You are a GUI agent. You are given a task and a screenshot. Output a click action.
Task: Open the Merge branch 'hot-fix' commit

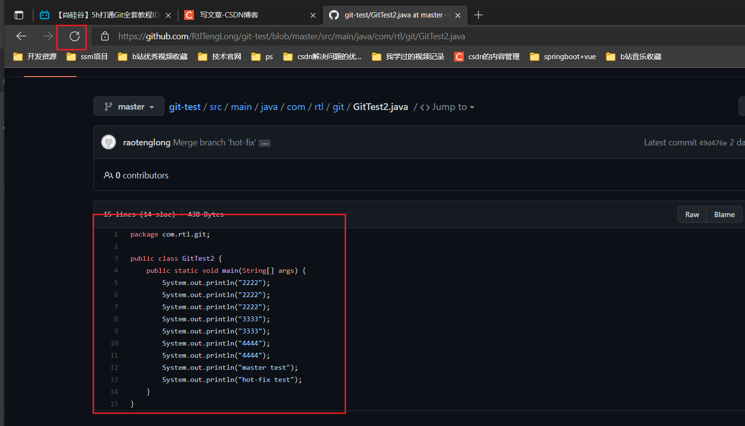[215, 142]
